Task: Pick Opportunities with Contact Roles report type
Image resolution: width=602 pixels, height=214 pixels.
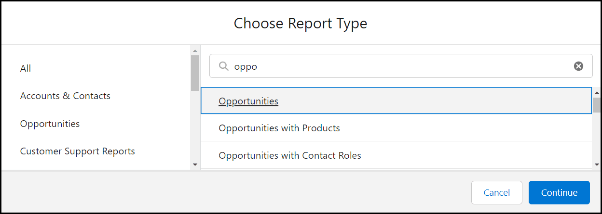Action: 290,155
